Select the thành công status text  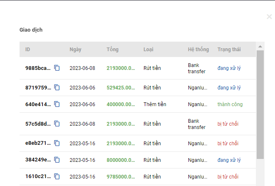pyautogui.click(x=230, y=104)
